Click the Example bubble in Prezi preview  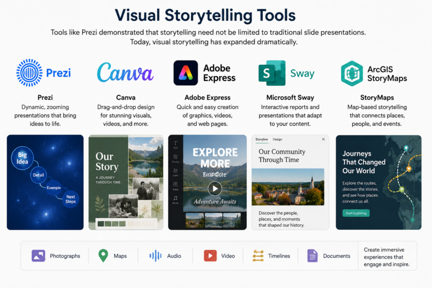click(x=53, y=188)
